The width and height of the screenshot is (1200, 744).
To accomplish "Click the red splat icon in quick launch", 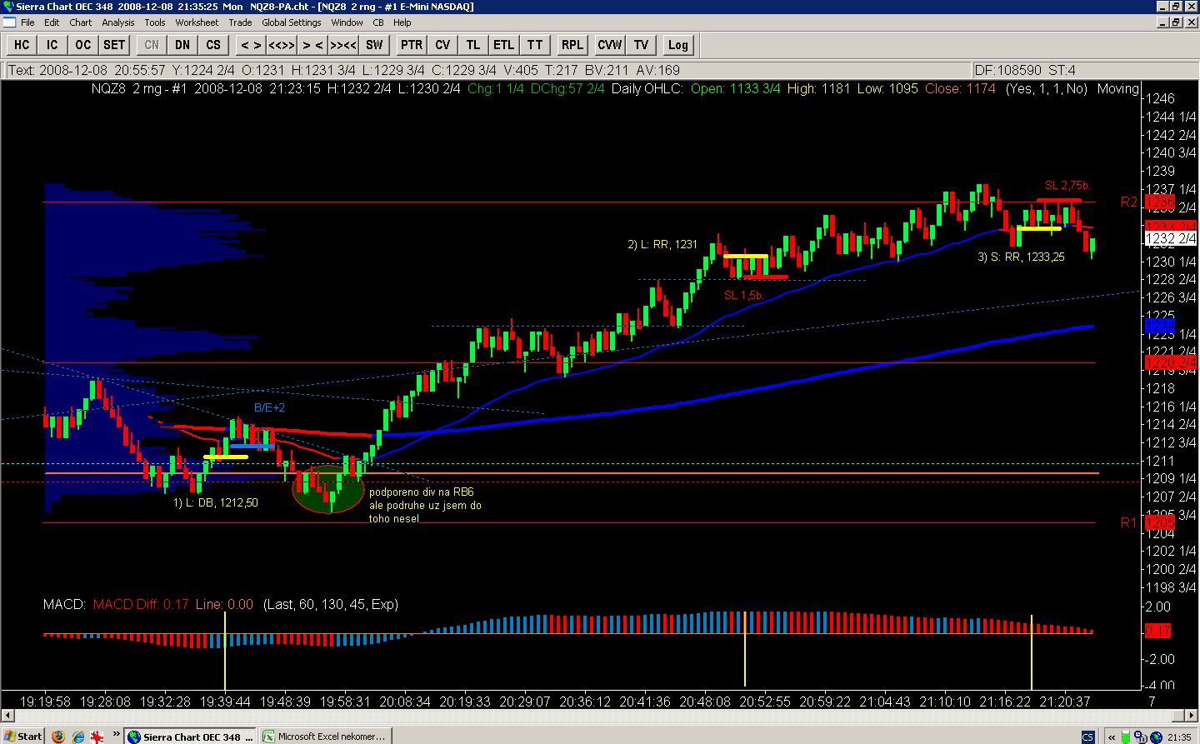I will (x=97, y=737).
